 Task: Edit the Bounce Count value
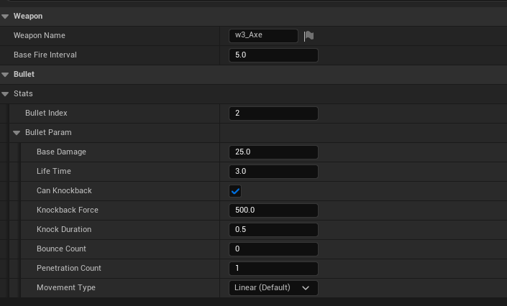coord(273,249)
